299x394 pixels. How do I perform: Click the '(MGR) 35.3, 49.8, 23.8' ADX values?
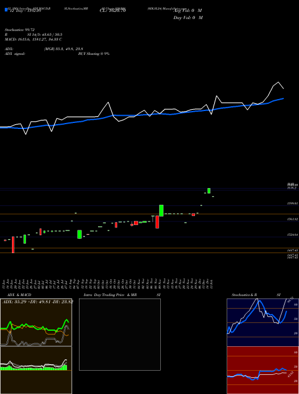tap(63, 49)
